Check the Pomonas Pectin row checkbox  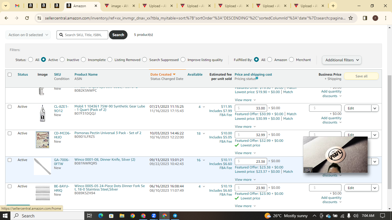point(10,133)
